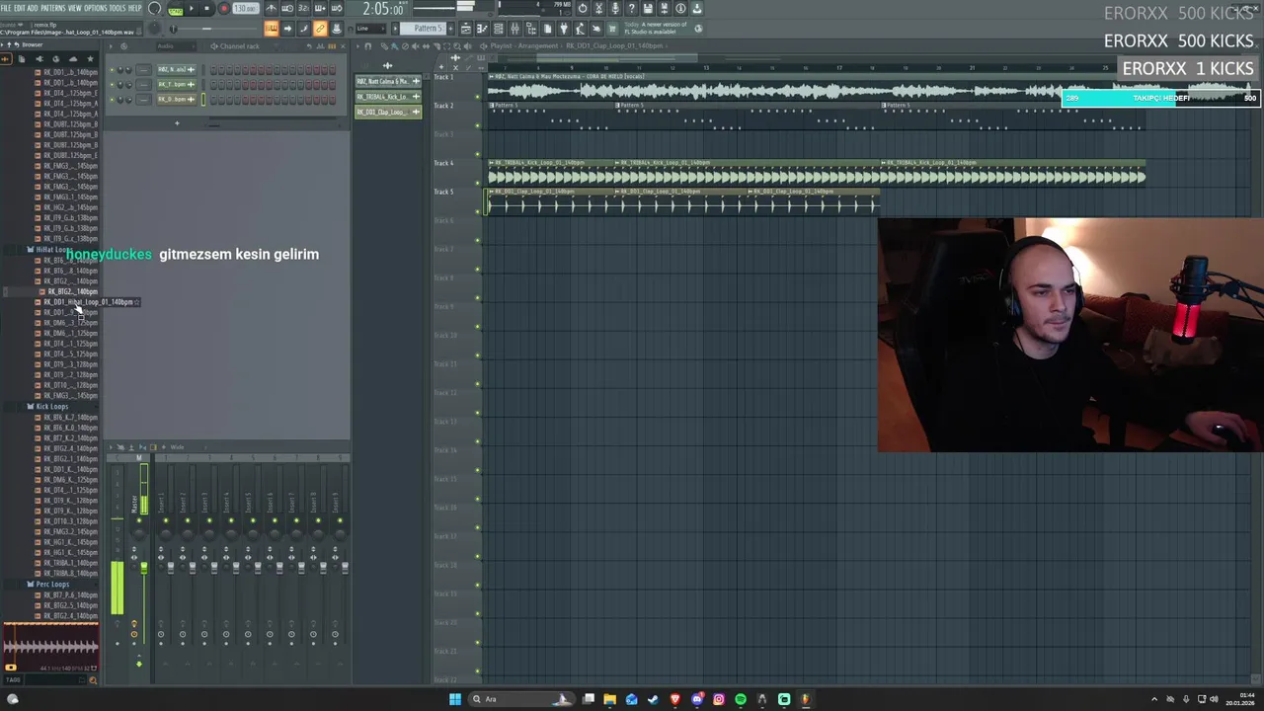Open the EDIT menu

click(20, 8)
